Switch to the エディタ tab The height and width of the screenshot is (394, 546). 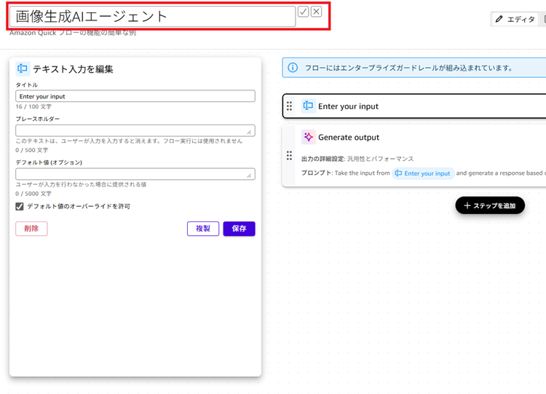coord(515,20)
